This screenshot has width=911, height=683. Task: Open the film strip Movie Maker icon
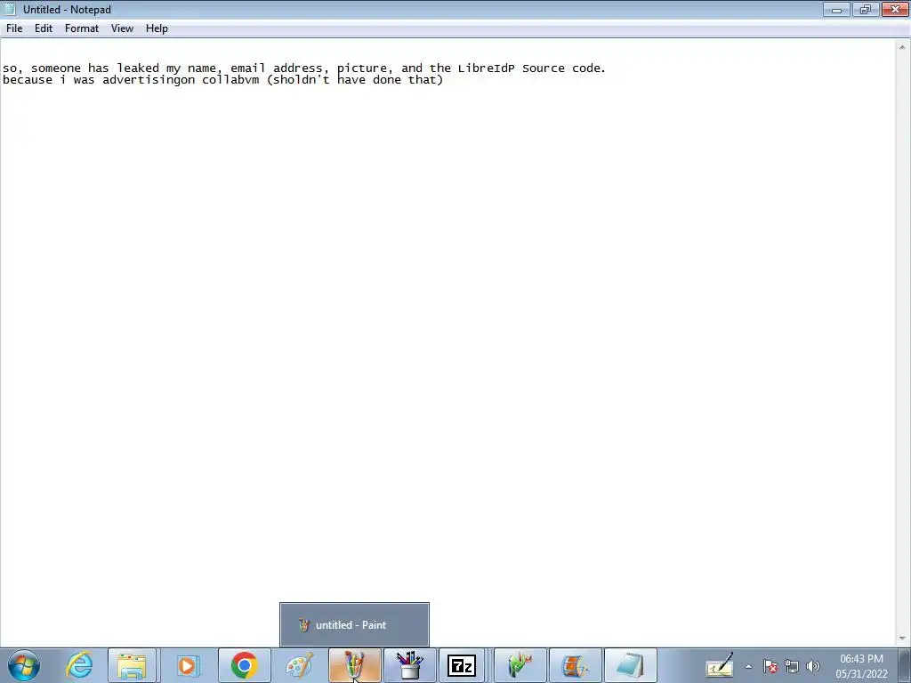pyautogui.click(x=576, y=665)
